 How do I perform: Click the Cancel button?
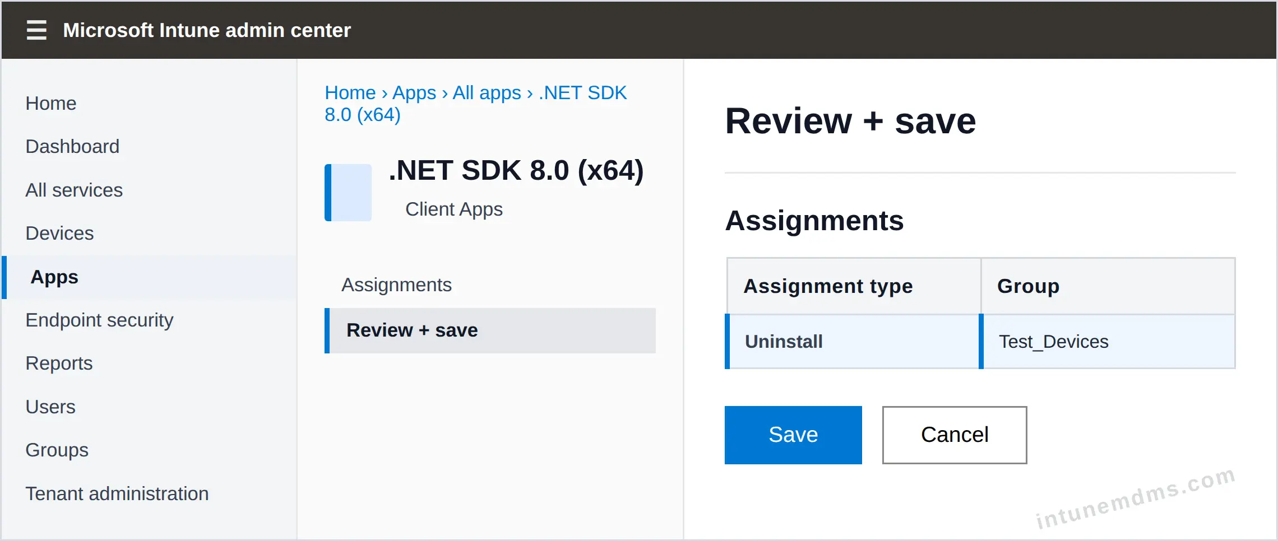[x=955, y=435]
